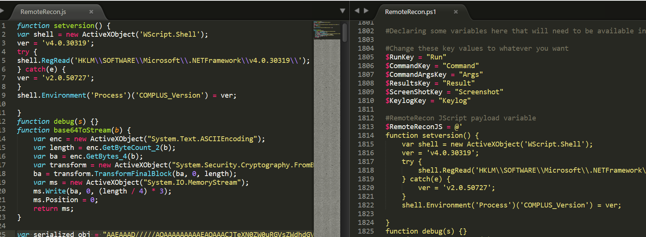Click 'System.IO.MemoryStream' string in left pane
The width and height of the screenshot is (646, 237).
[192, 182]
